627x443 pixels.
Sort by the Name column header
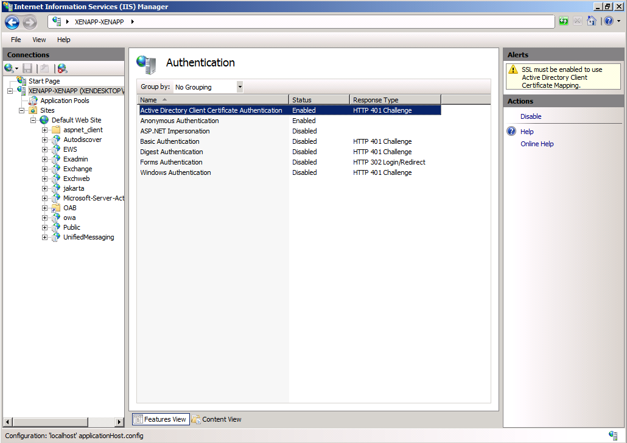click(x=212, y=100)
